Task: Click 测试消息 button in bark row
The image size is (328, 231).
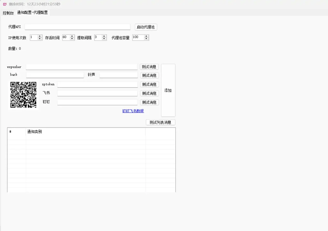Action: pos(149,75)
